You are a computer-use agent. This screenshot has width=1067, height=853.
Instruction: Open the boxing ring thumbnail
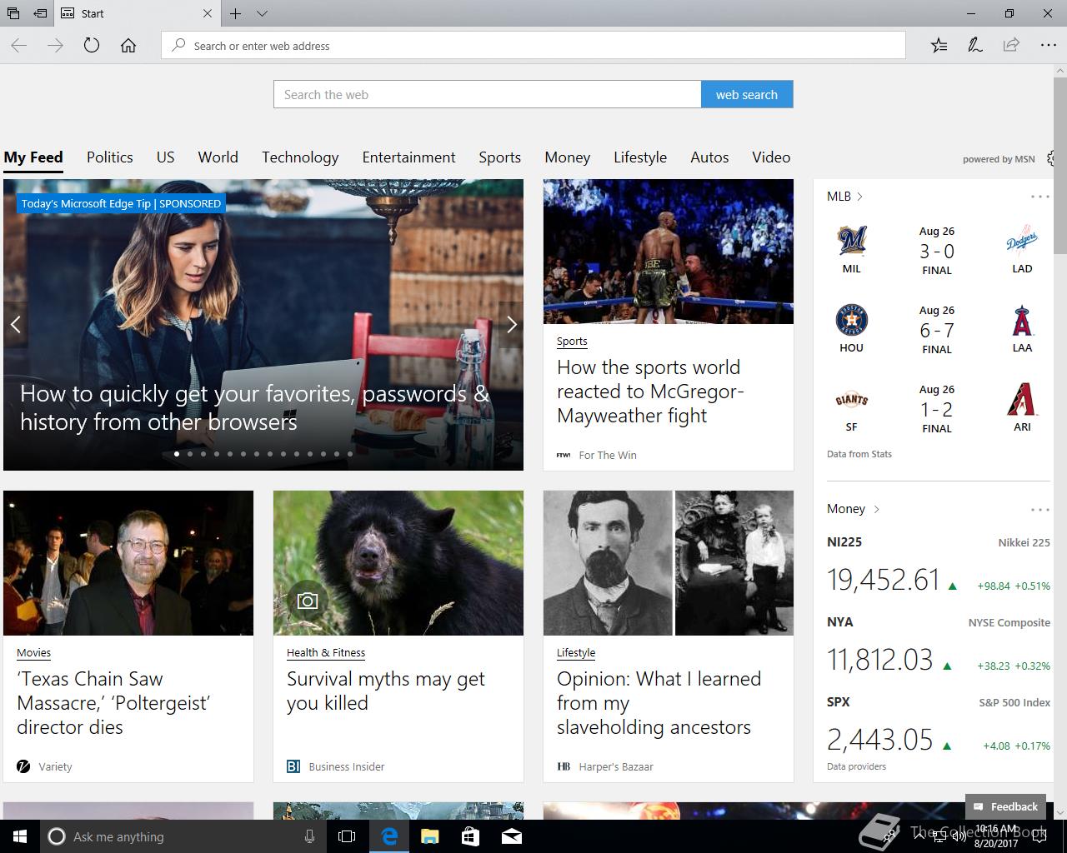[669, 252]
